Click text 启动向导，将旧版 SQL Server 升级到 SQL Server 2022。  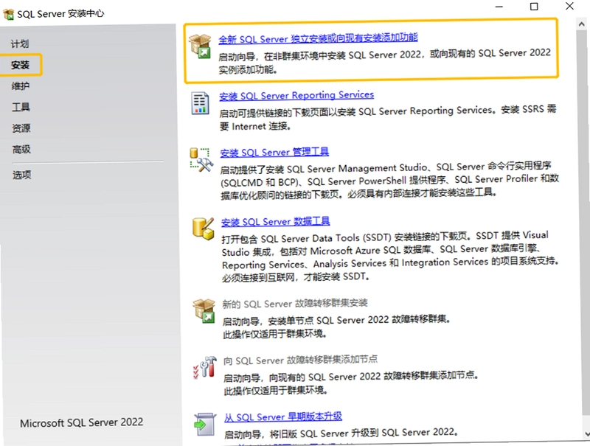coord(341,433)
